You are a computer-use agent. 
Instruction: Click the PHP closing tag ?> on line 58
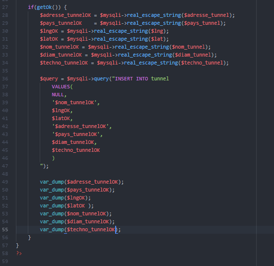19,254
